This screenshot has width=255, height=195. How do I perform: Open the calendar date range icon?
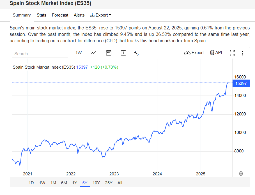(x=109, y=53)
